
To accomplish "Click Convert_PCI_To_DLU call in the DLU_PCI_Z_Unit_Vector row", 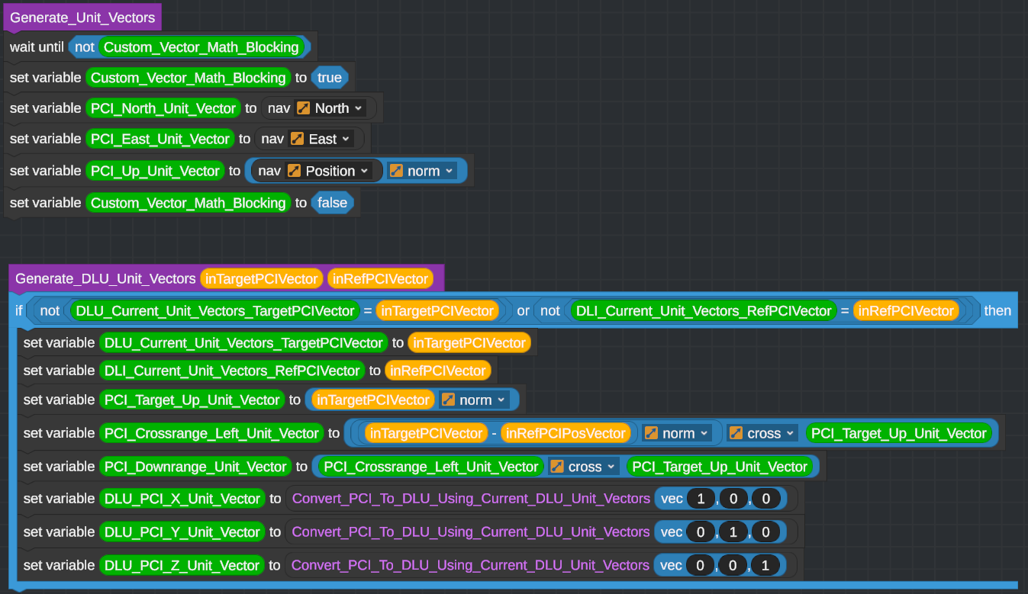I will 471,566.
